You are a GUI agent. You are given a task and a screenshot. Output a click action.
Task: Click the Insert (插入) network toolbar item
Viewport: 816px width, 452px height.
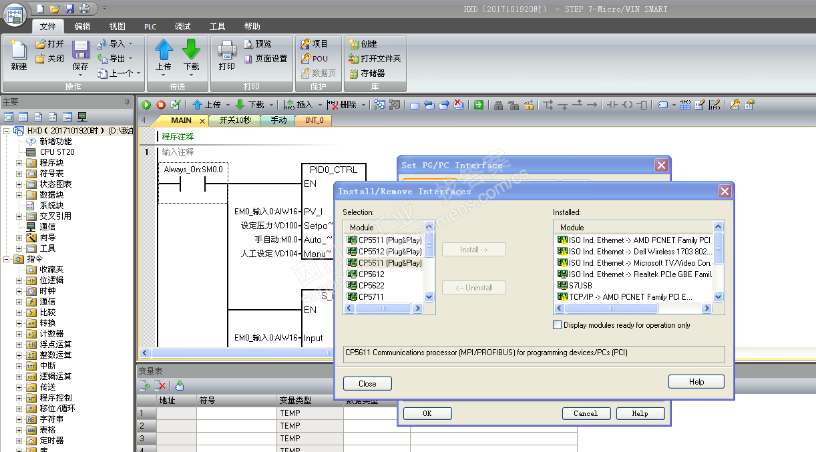pos(298,105)
